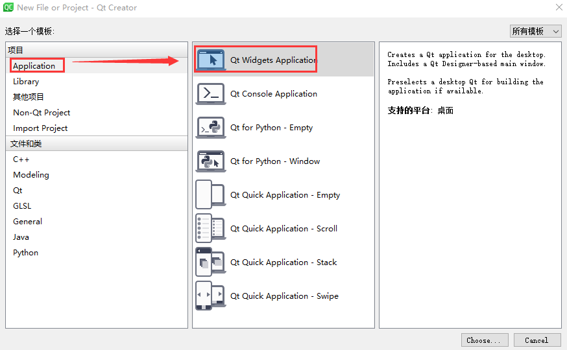Select the Qt Quick Application - Stack label
This screenshot has height=350, width=567.
point(283,262)
